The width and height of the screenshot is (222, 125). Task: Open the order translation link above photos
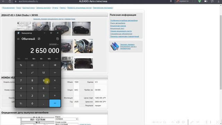tap(54, 19)
